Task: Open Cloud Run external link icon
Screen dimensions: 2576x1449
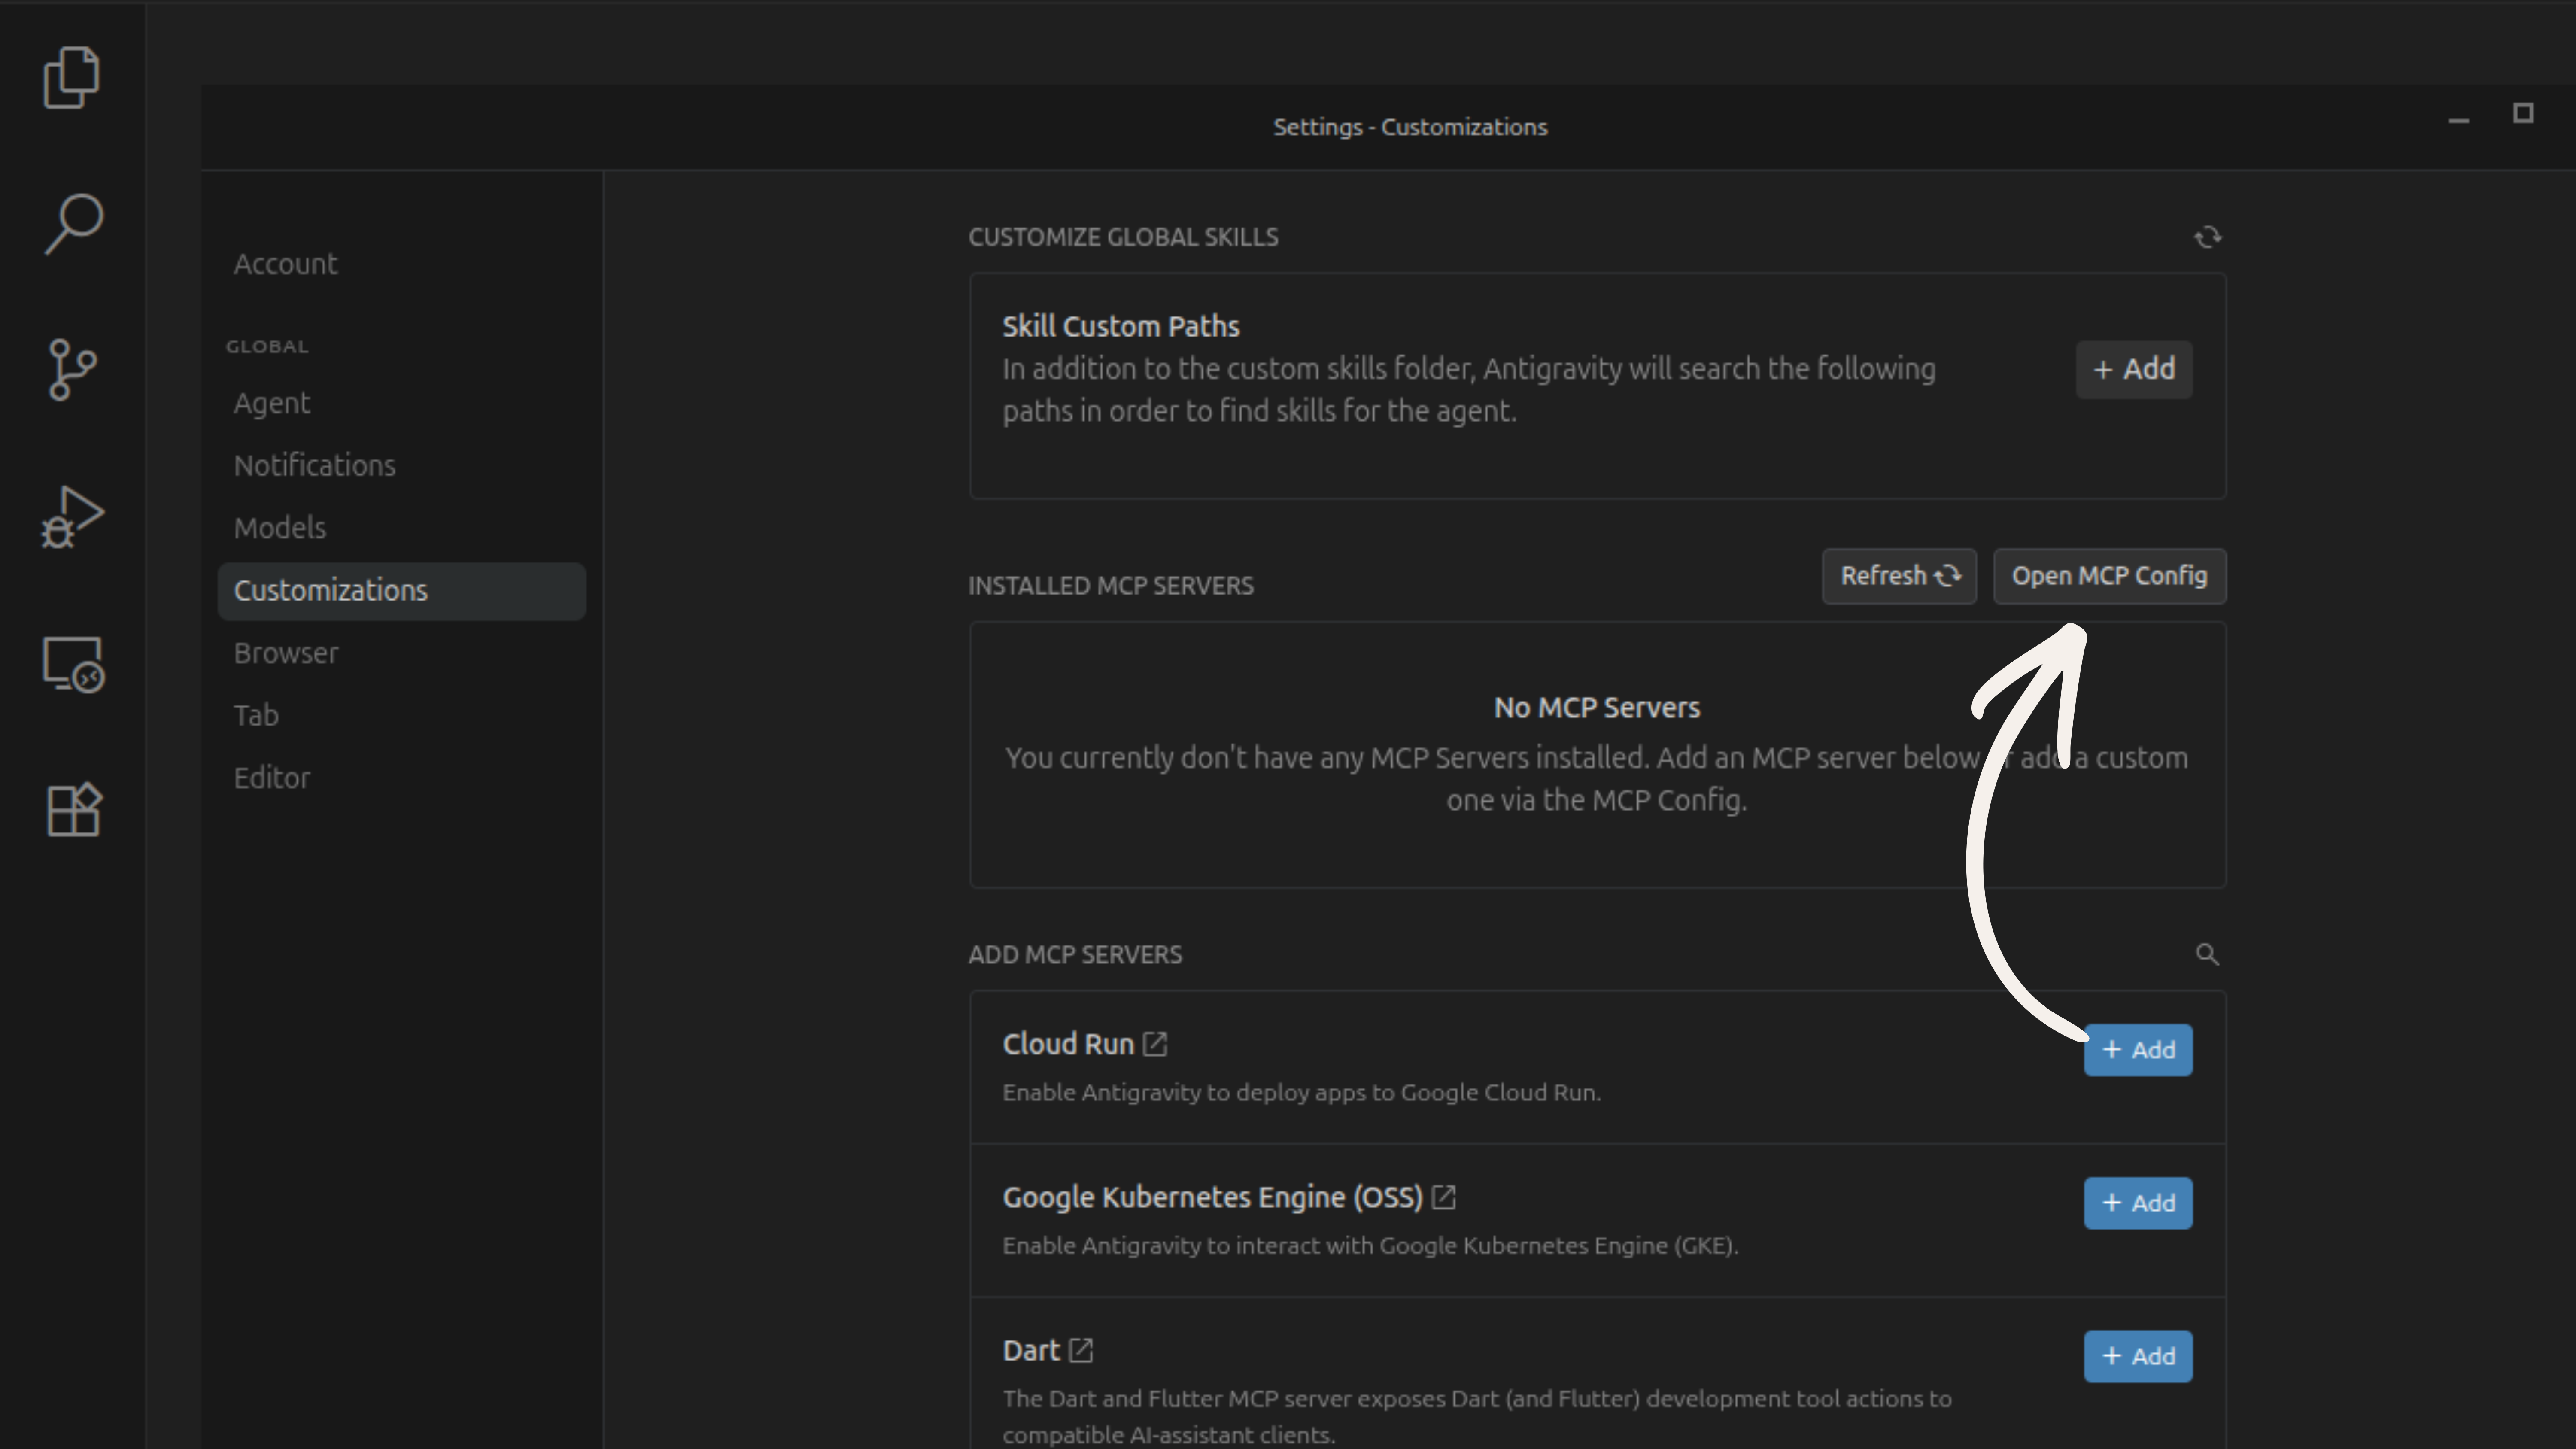Action: click(x=1155, y=1044)
